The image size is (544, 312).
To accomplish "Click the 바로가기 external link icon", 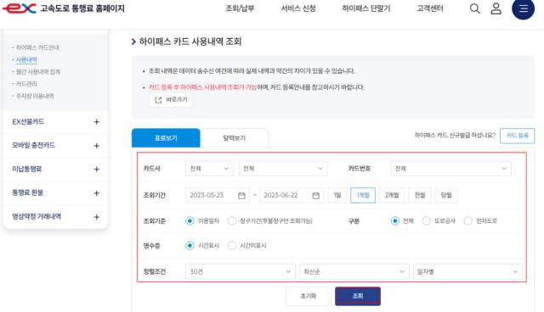I will [x=158, y=100].
